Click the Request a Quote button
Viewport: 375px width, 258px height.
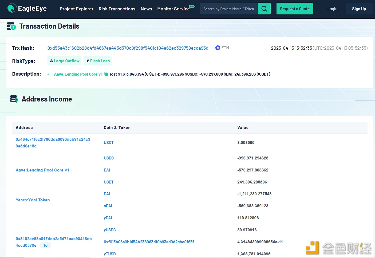pyautogui.click(x=295, y=9)
